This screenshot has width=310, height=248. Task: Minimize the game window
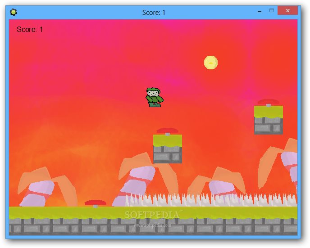(260, 11)
